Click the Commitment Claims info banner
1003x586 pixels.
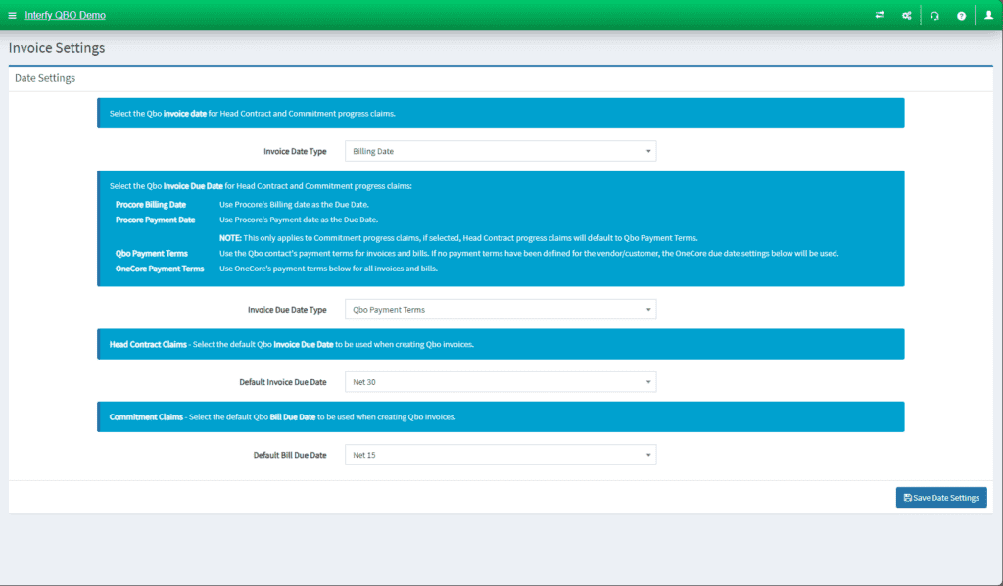[x=500, y=416]
